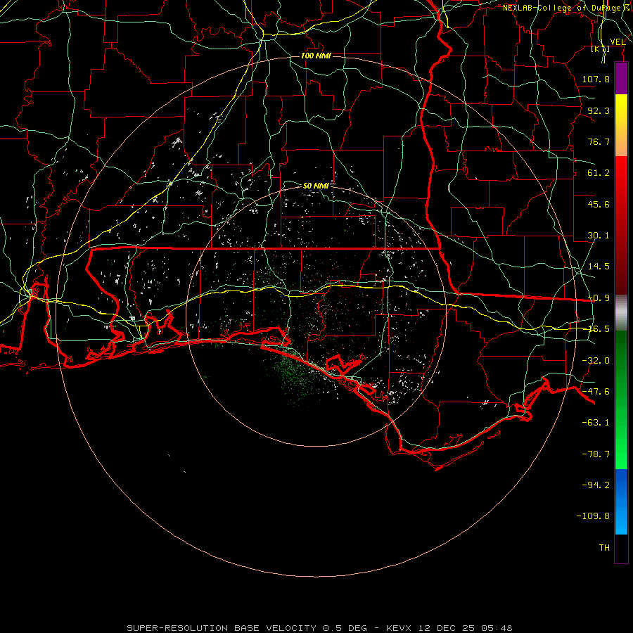This screenshot has width=633, height=633.
Task: Click the yellow-orange segment of the color bar
Action: [x=621, y=125]
